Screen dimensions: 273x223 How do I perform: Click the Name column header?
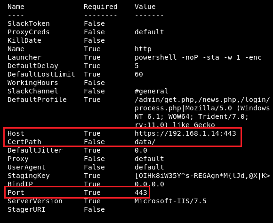tap(16, 7)
